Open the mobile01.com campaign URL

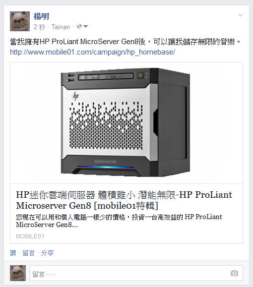click(x=92, y=52)
